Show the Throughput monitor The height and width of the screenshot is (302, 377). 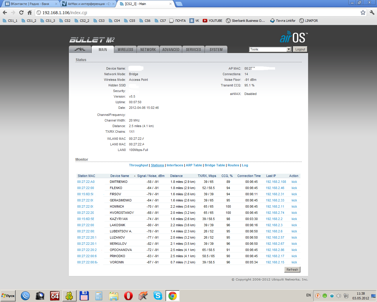click(x=138, y=165)
